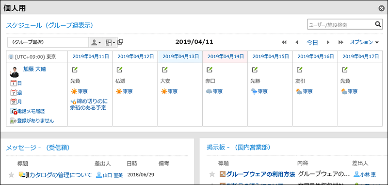Open カタログの管理について message
388x185 pixels.
(x=61, y=175)
